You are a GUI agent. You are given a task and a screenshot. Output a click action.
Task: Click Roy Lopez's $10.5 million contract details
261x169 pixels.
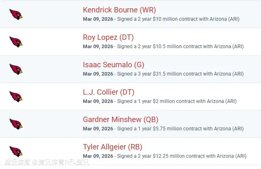click(x=180, y=47)
